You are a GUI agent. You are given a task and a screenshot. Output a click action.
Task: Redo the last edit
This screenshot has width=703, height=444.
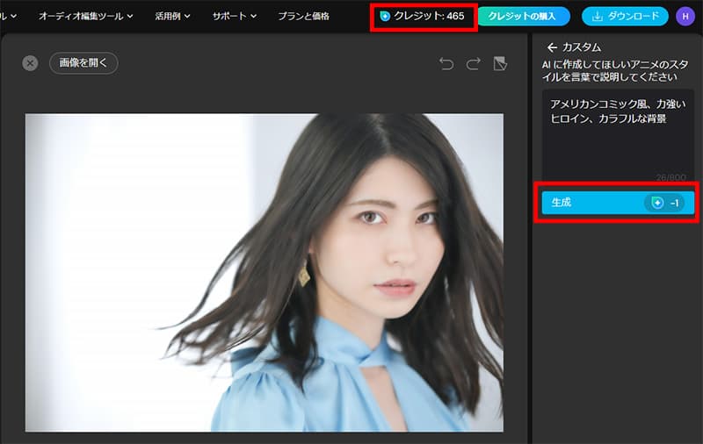474,64
